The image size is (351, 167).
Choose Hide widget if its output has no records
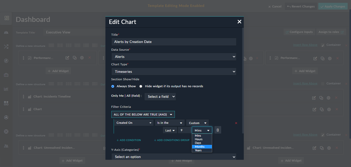pyautogui.click(x=141, y=86)
